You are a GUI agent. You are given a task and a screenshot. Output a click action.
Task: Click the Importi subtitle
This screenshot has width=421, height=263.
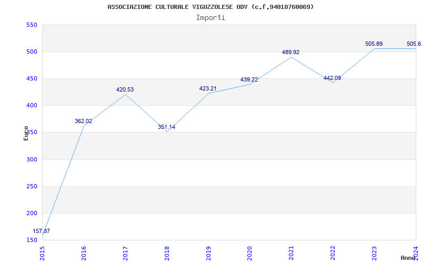(210, 18)
